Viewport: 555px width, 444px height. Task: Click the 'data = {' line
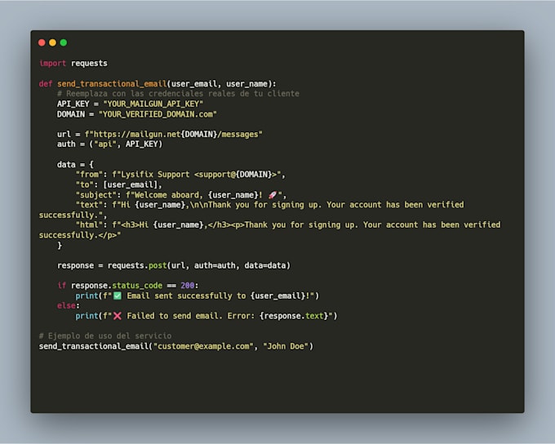point(75,165)
